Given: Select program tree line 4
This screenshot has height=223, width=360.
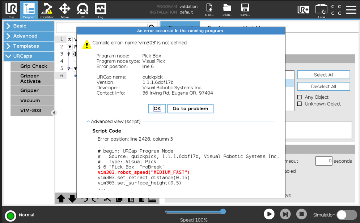Looking at the screenshot, I should (x=62, y=61).
